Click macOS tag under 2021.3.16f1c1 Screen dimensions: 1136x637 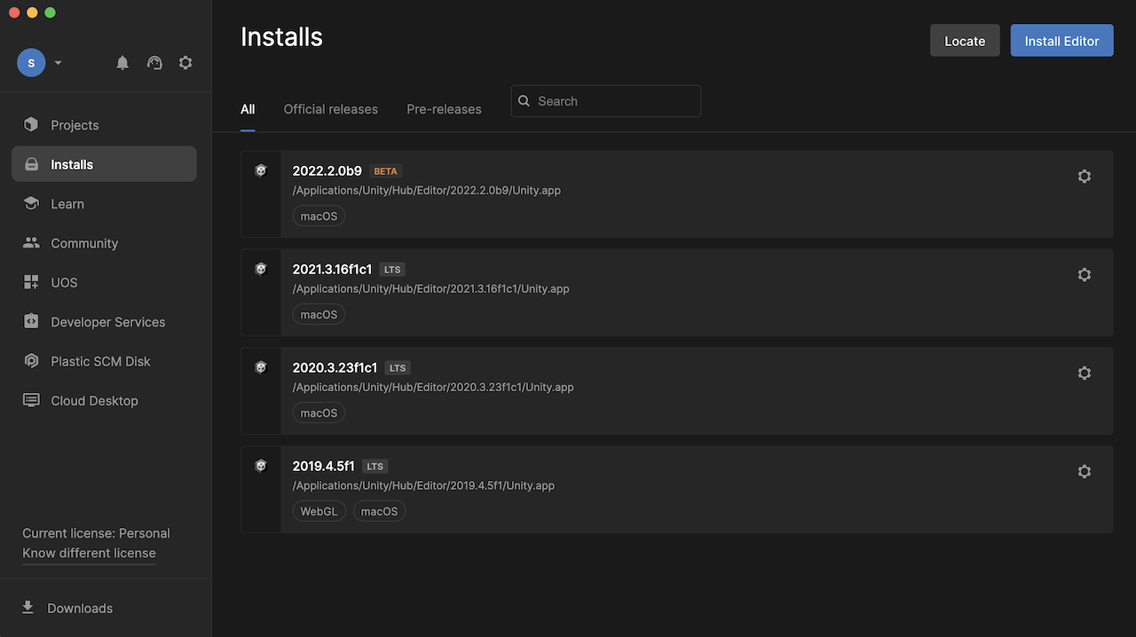pyautogui.click(x=319, y=314)
